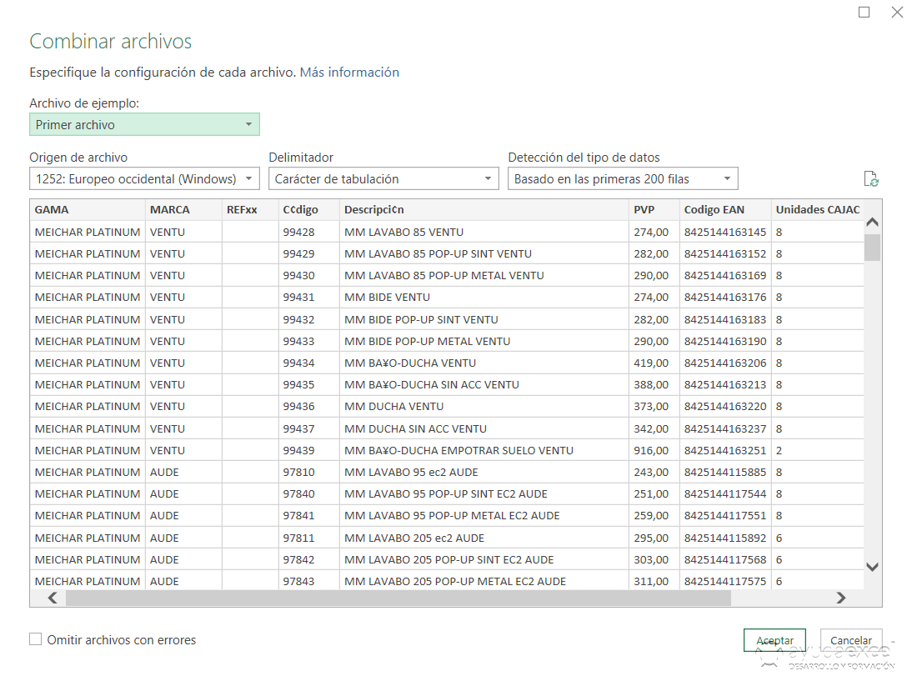Screen dimensions: 912x681
Task: Click cell code 97840
Action: coord(308,493)
